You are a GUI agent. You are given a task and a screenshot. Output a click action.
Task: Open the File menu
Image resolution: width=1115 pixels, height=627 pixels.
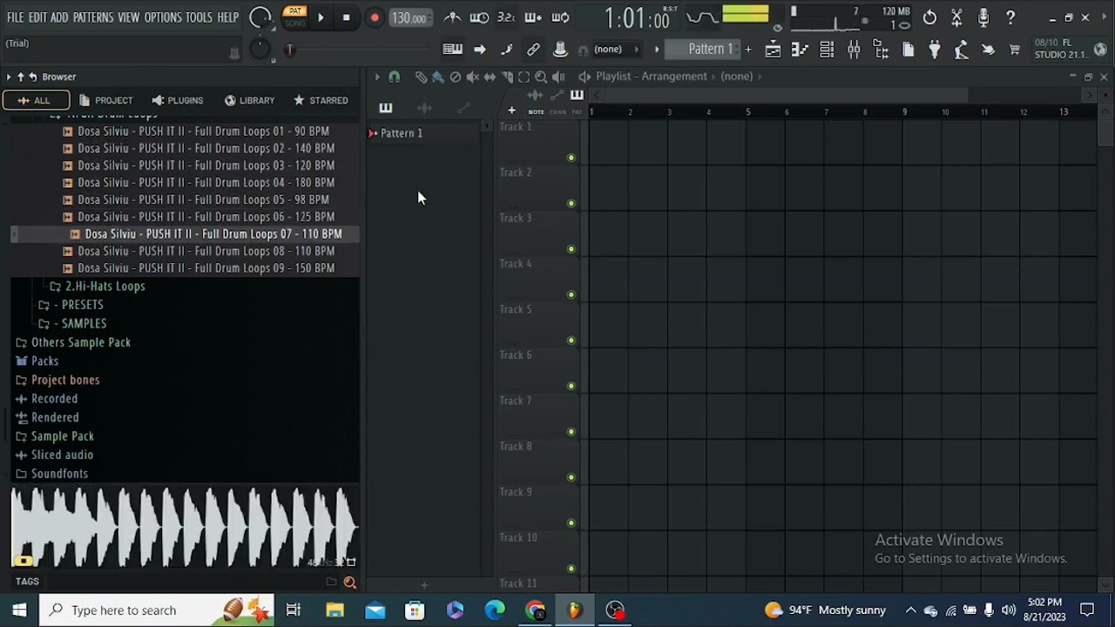point(15,17)
